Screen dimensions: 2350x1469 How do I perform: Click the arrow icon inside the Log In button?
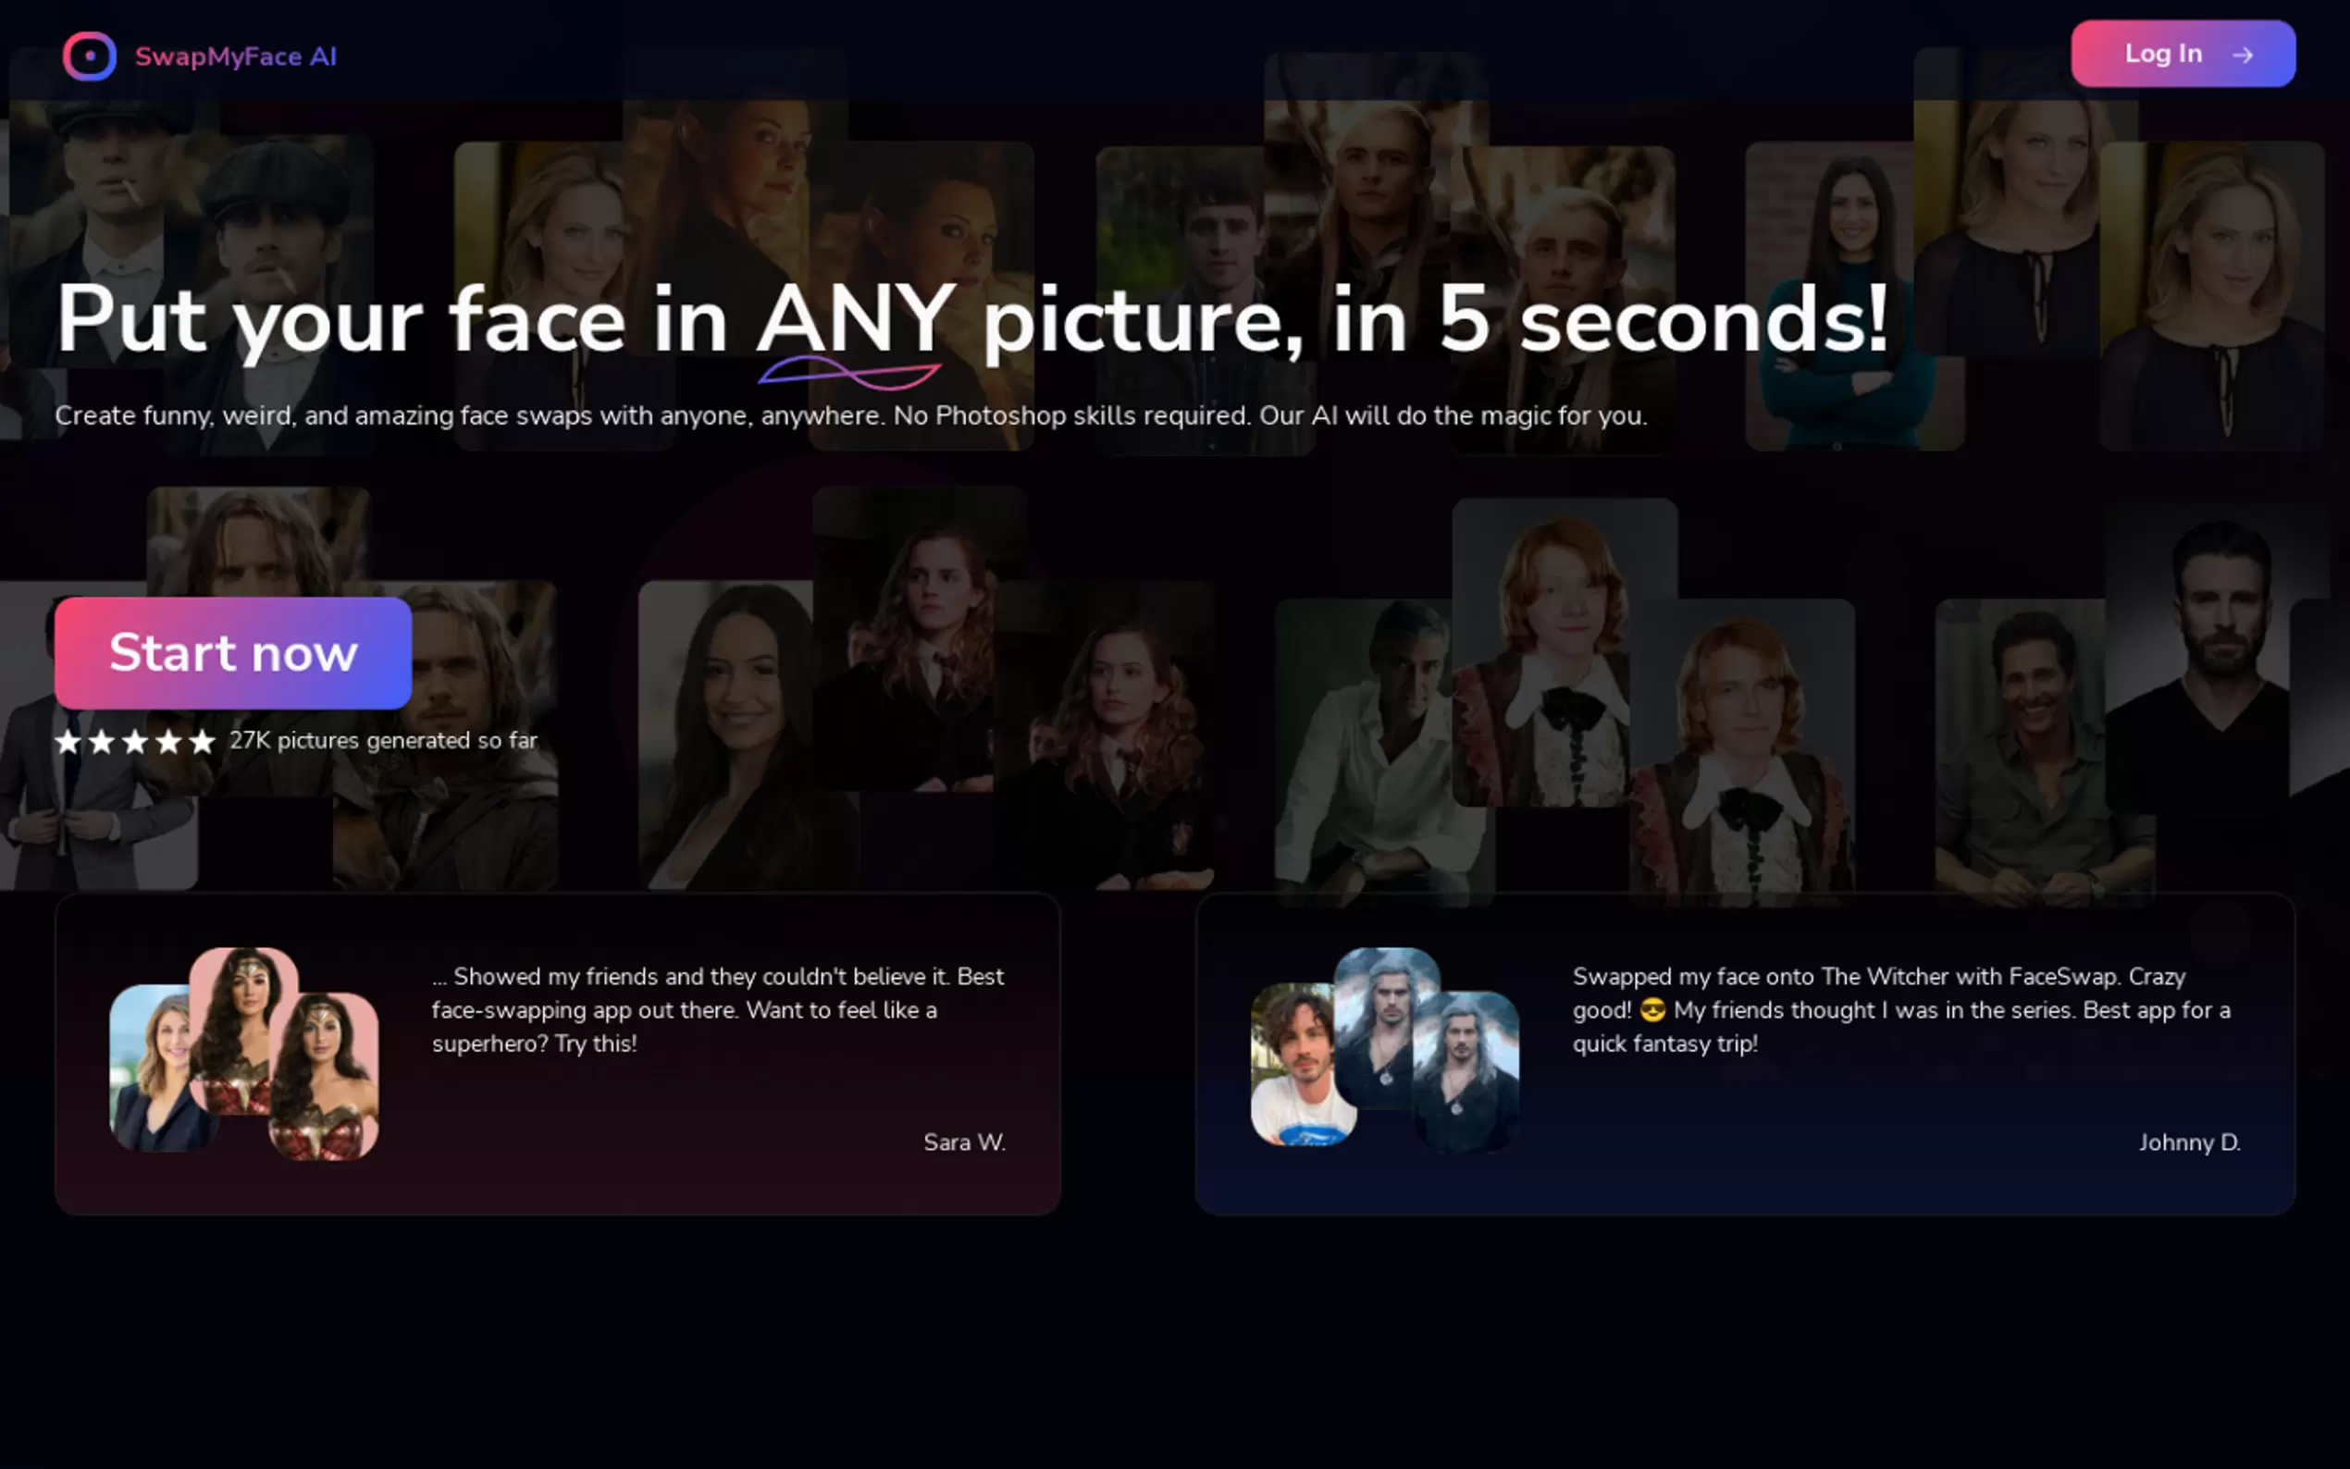[2245, 56]
